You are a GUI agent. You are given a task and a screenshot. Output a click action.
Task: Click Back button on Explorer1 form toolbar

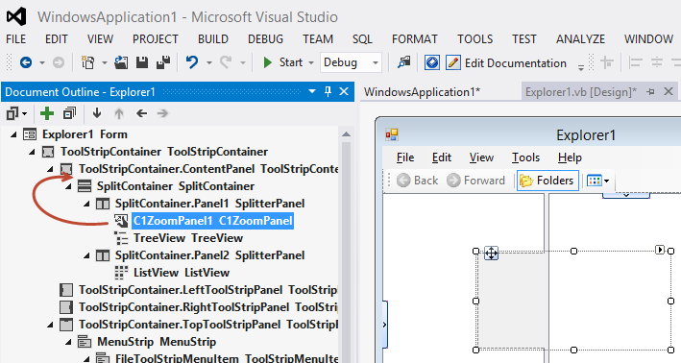tap(417, 181)
